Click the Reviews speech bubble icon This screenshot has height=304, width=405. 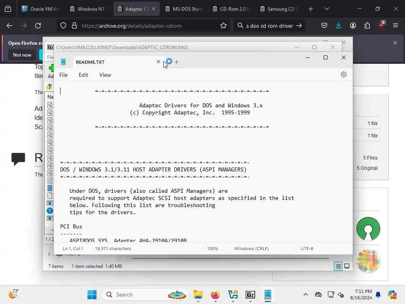tap(18, 158)
